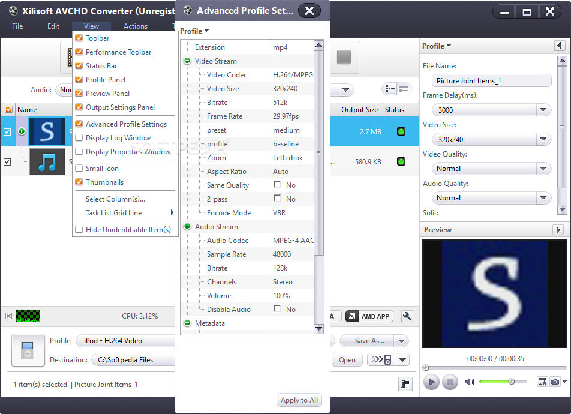Image resolution: width=571 pixels, height=414 pixels.
Task: Collapse the Profile panel with left arrow
Action: tap(560, 46)
